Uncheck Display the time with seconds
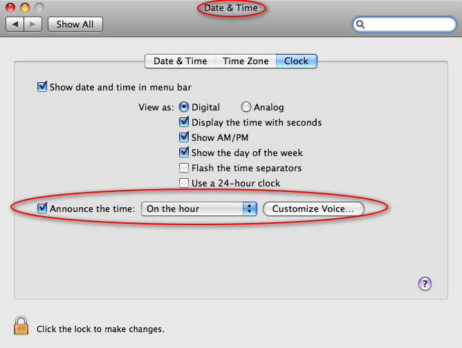462x348 pixels. coord(184,122)
